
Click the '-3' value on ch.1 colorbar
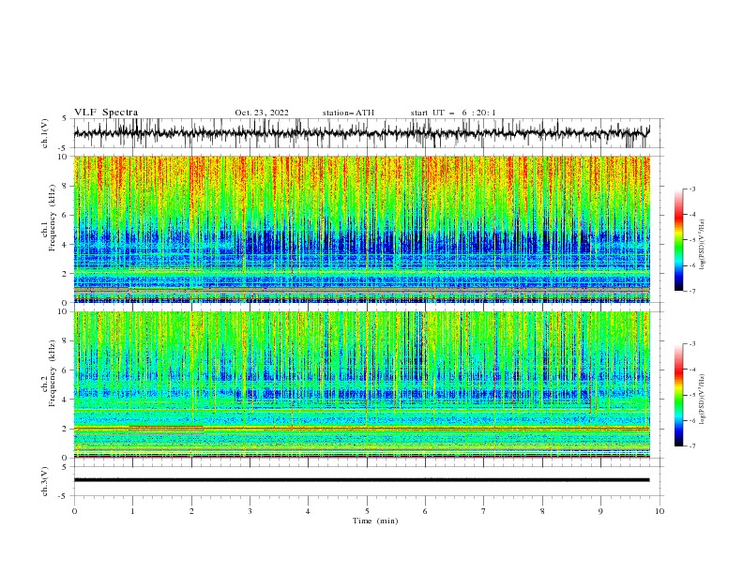point(691,189)
